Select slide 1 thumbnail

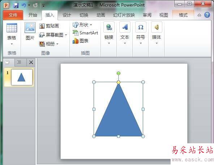tap(22, 77)
